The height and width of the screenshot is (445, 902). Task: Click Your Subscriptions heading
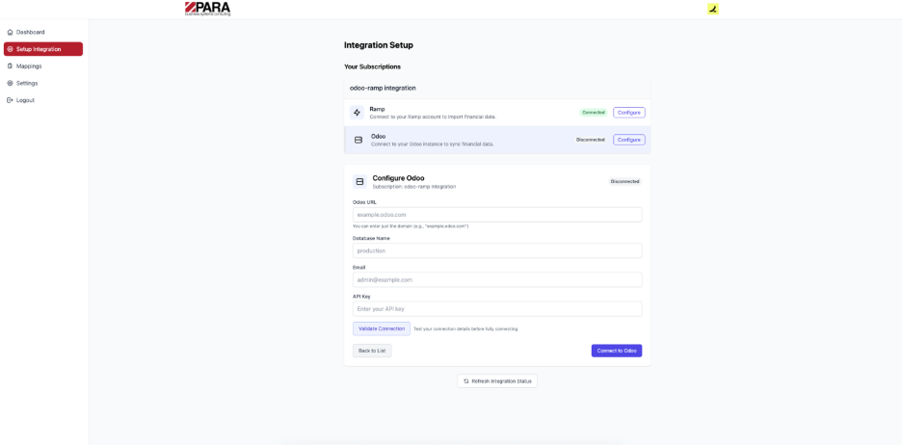click(x=372, y=66)
